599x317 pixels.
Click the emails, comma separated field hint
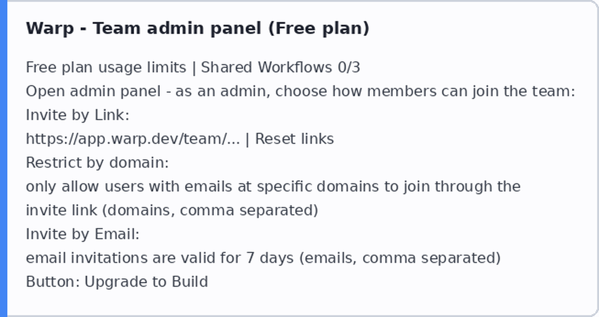(399, 257)
